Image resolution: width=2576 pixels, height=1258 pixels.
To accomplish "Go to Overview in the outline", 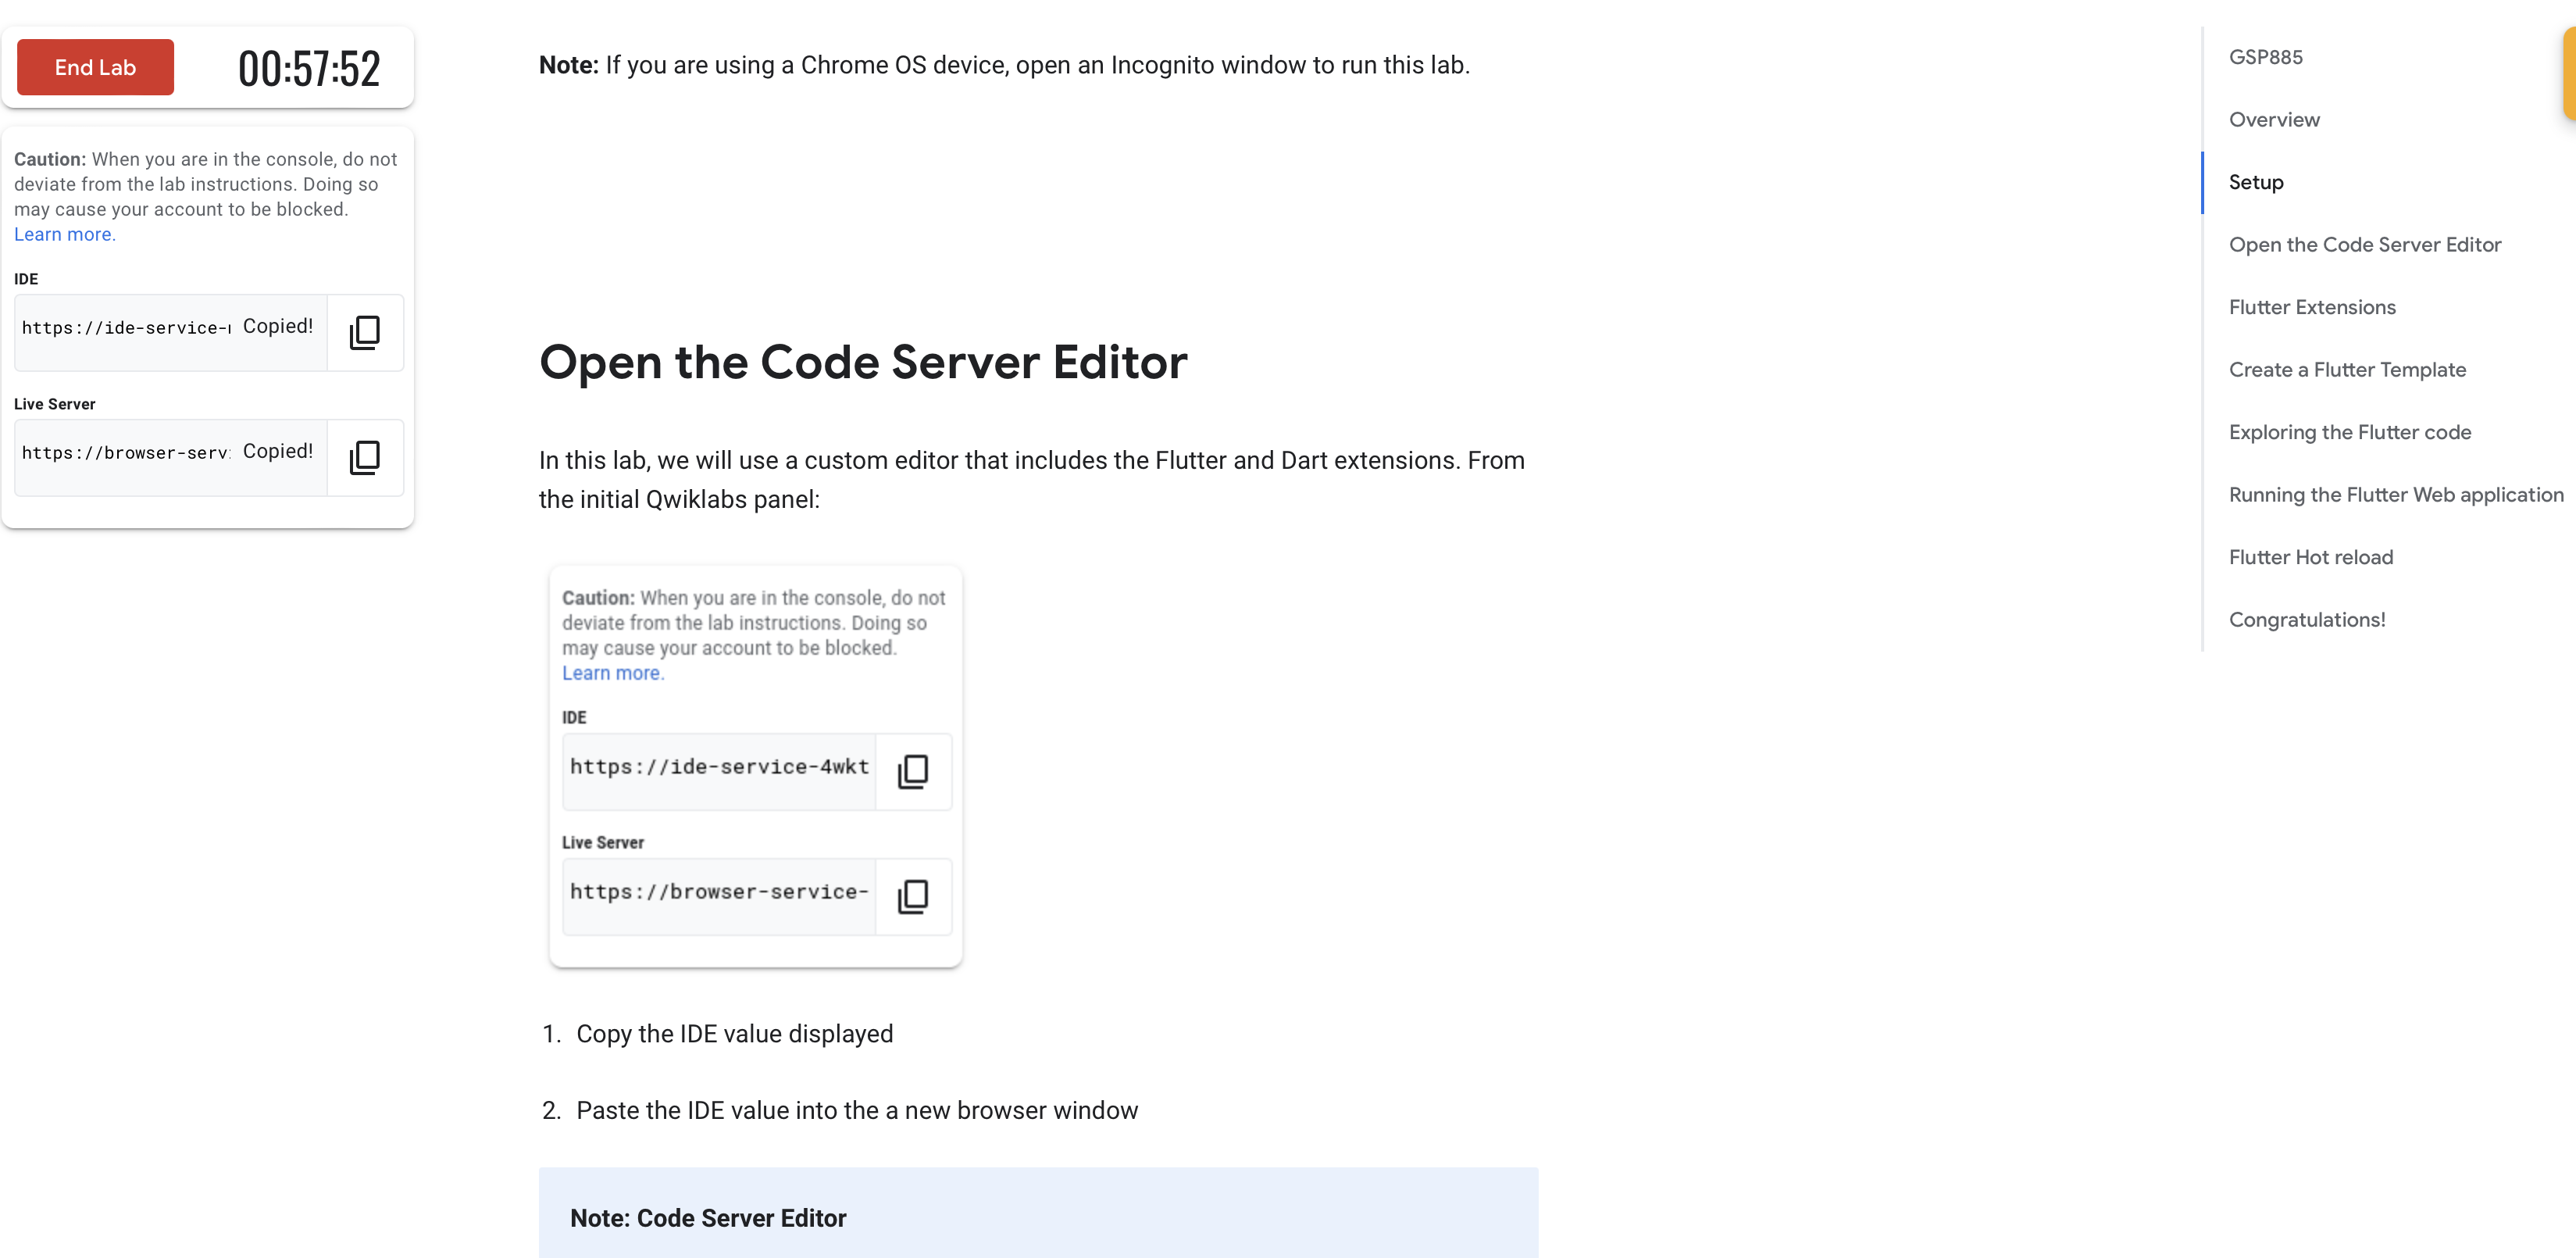I will coord(2274,119).
